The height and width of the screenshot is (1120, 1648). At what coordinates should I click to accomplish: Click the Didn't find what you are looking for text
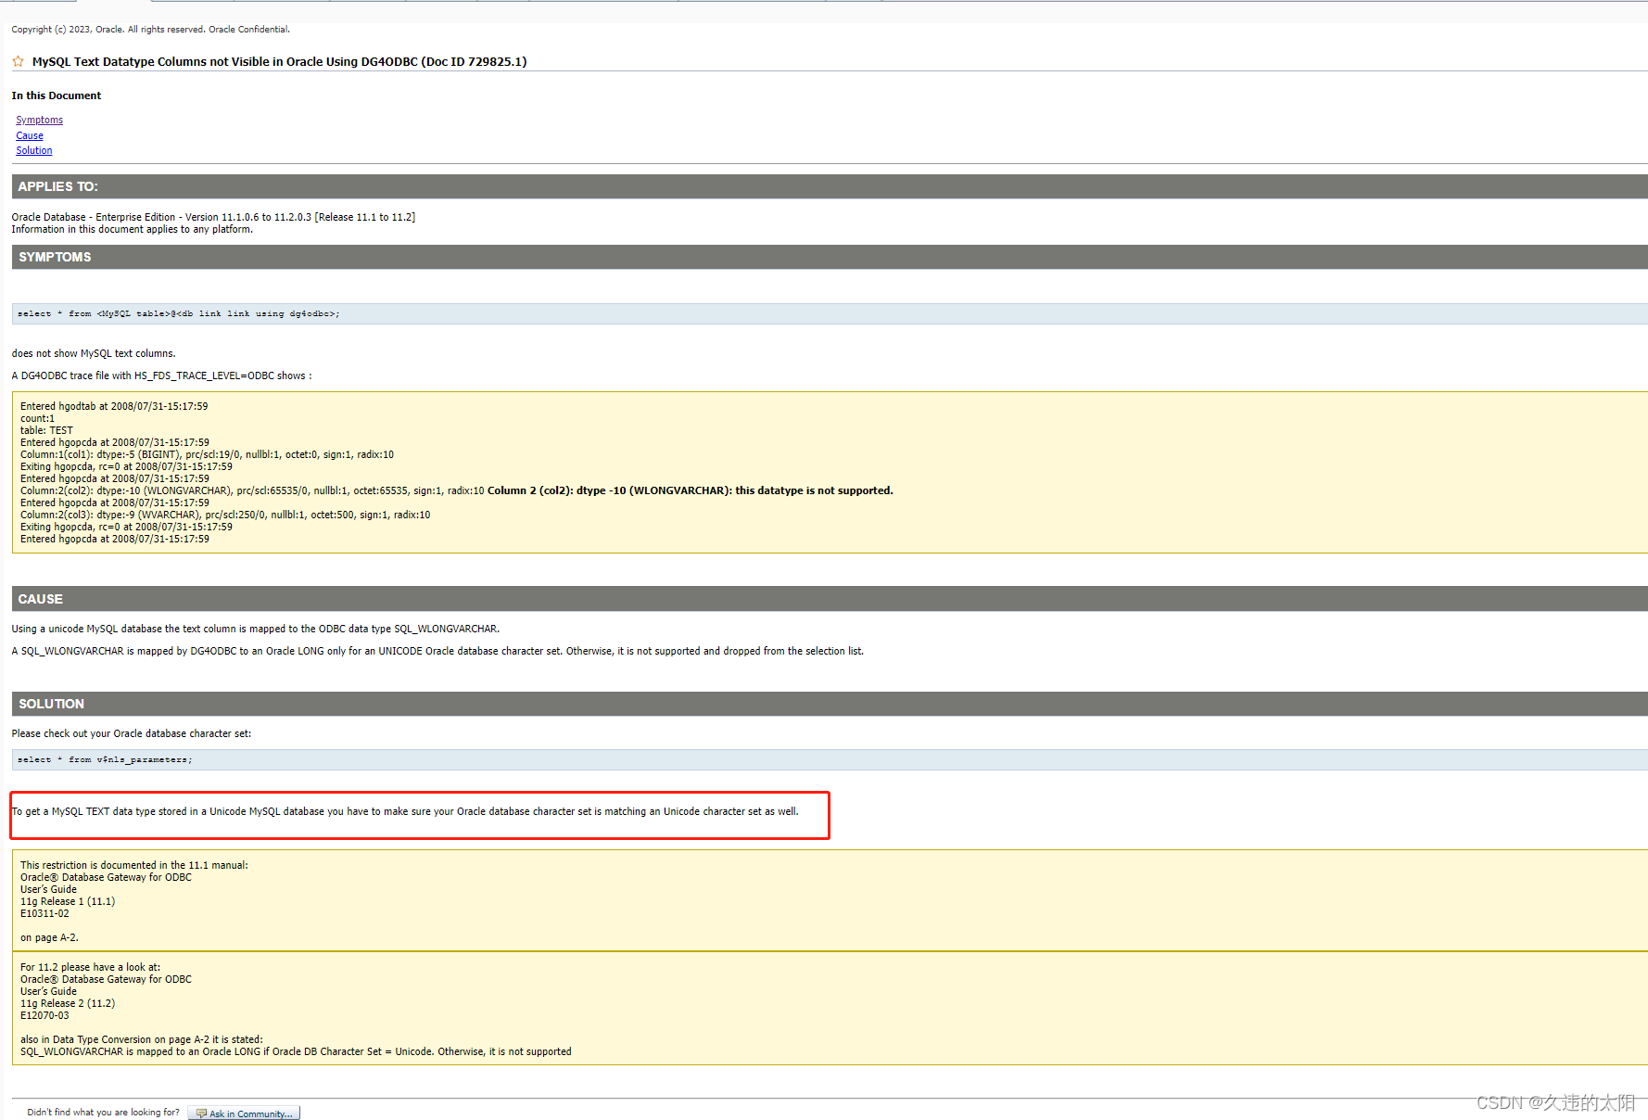[x=102, y=1112]
